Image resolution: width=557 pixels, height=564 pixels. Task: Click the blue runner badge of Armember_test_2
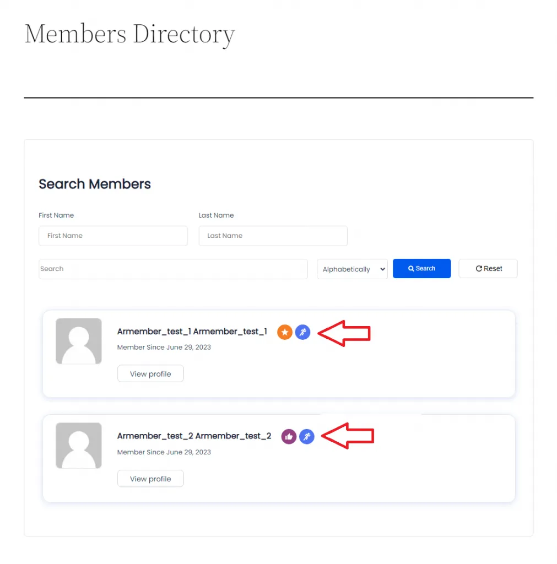[306, 437]
